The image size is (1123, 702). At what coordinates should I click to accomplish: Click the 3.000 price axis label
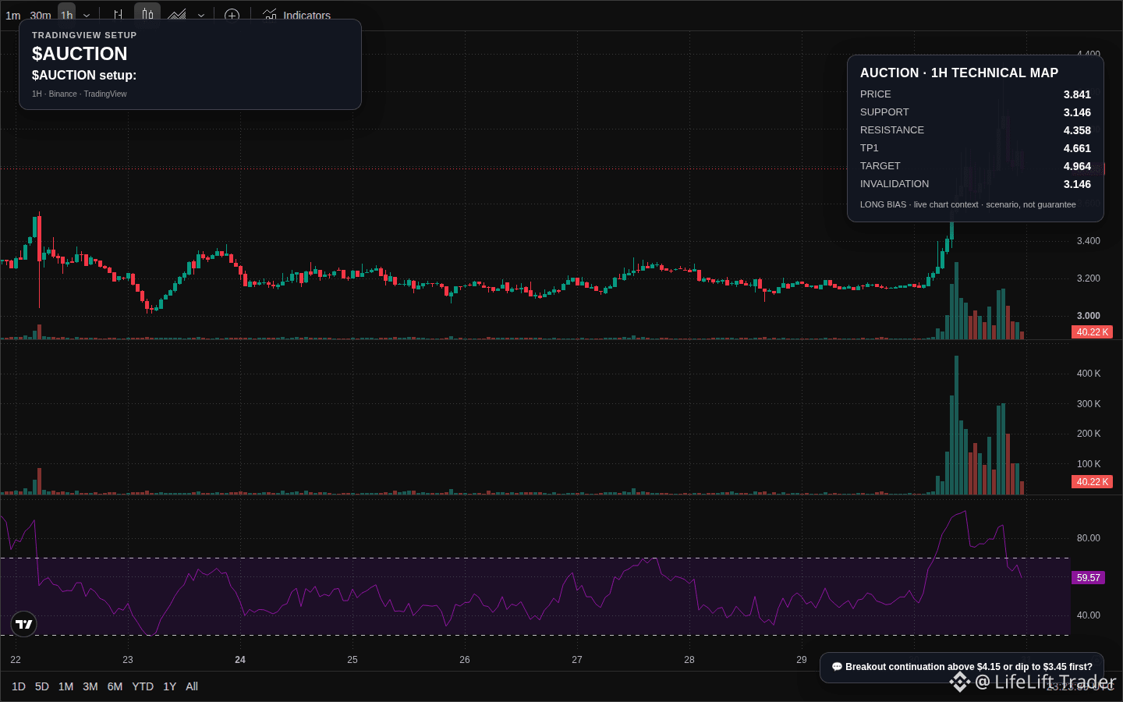1089,316
